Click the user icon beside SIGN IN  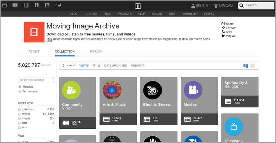pos(193,6)
